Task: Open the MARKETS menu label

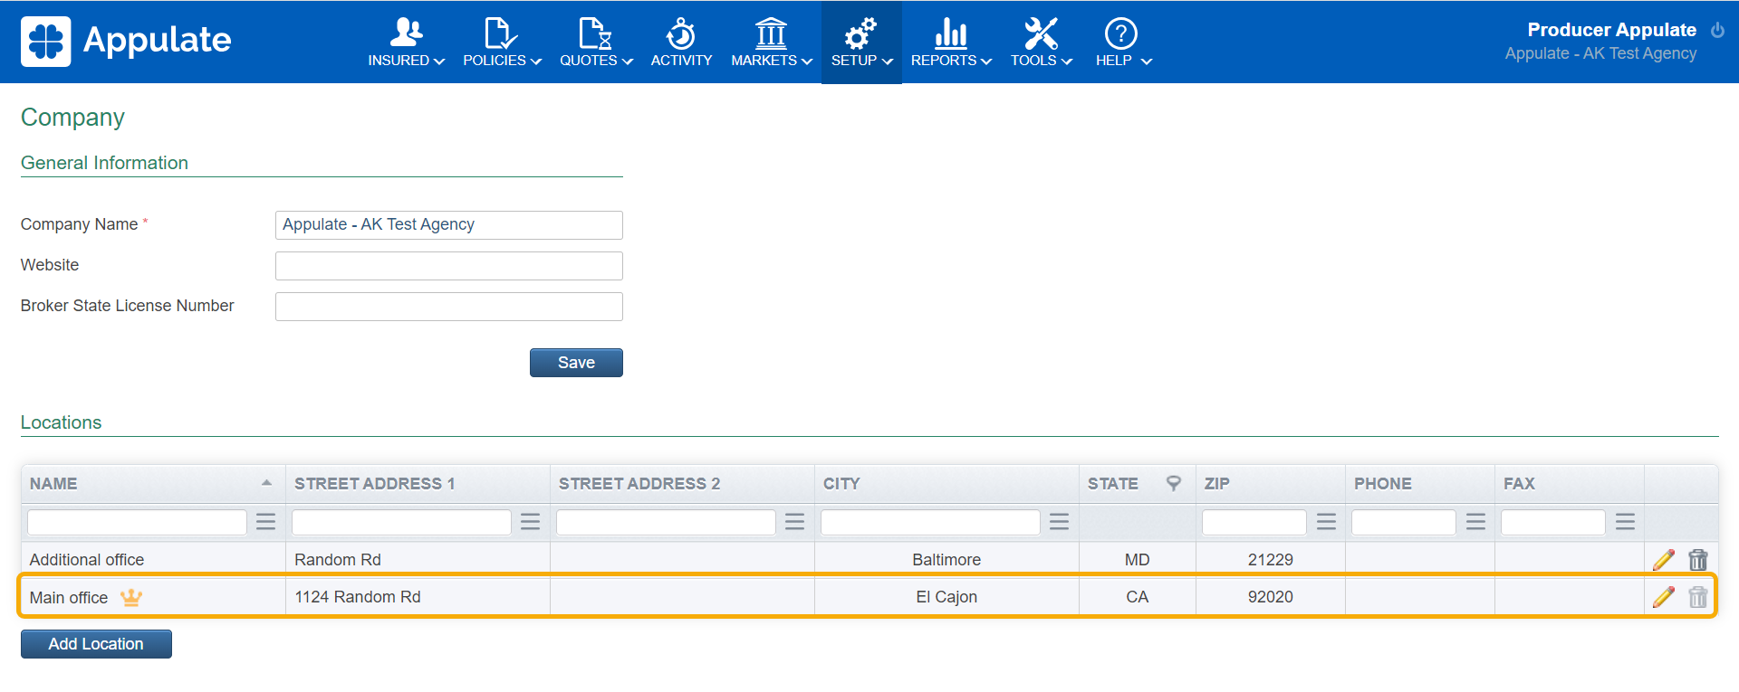Action: pos(764,61)
